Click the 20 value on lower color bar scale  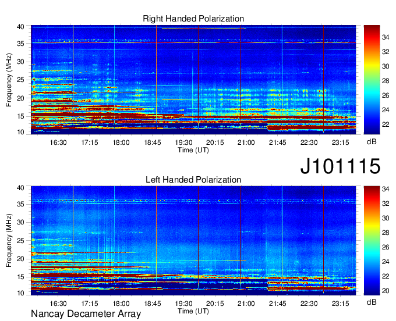(x=386, y=291)
